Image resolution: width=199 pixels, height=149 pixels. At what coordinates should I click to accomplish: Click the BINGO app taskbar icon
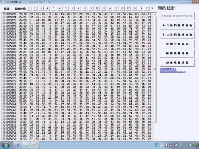(x=35, y=145)
